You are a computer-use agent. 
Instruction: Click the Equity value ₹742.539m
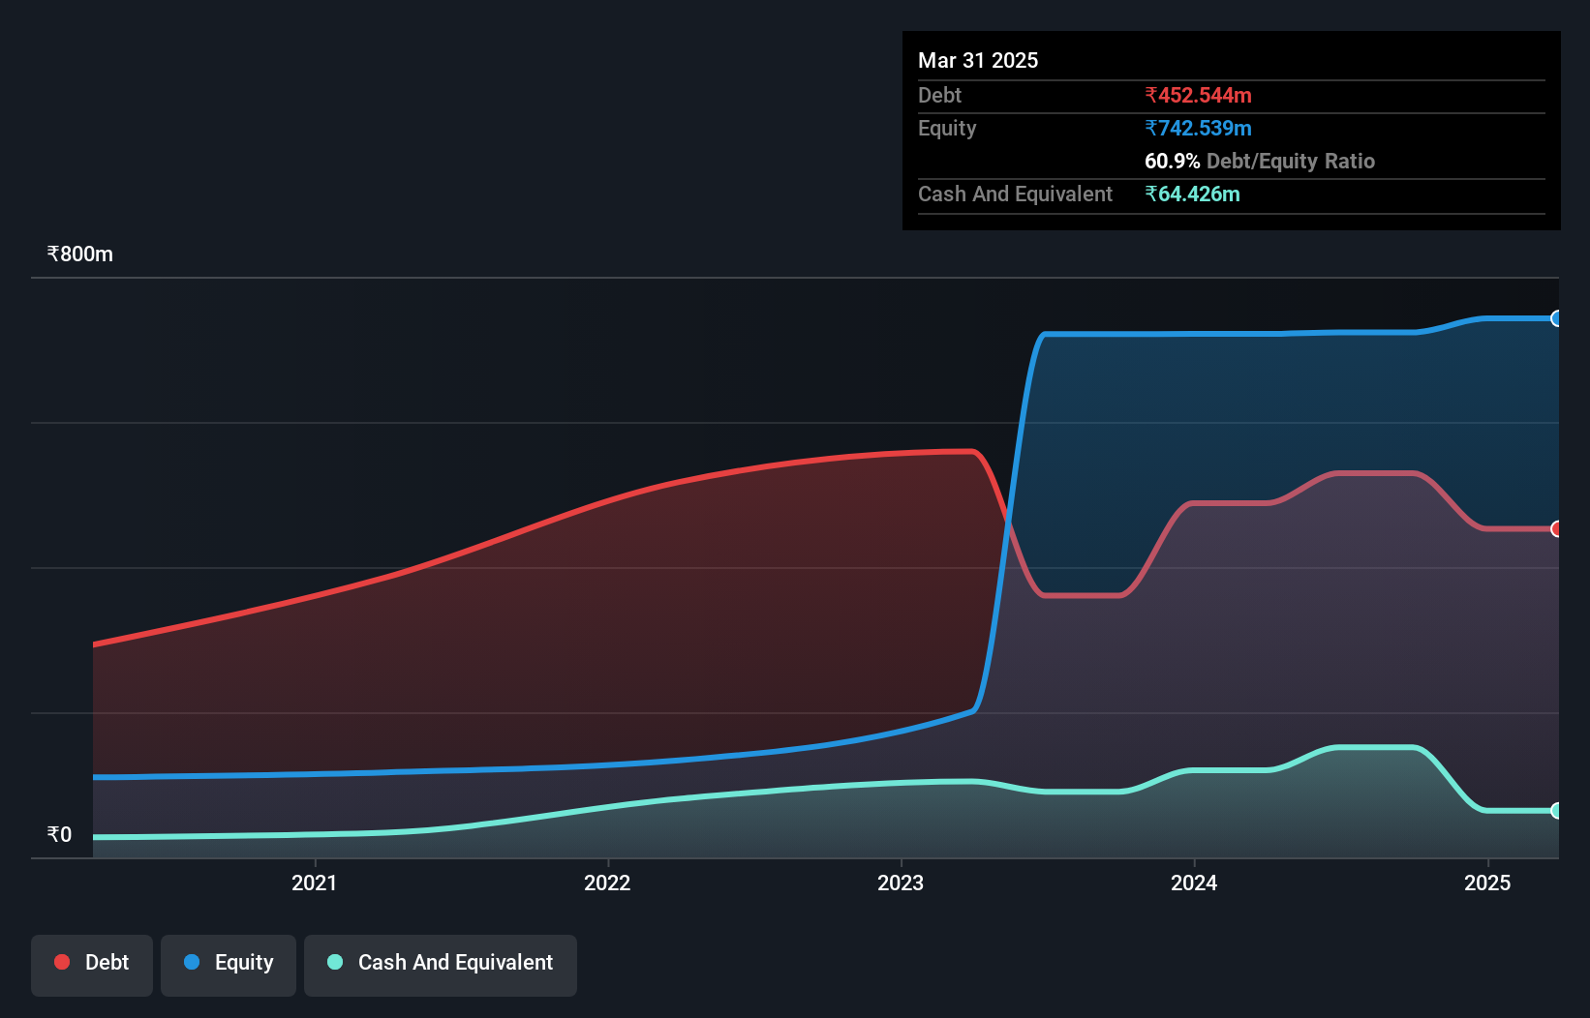click(1199, 128)
